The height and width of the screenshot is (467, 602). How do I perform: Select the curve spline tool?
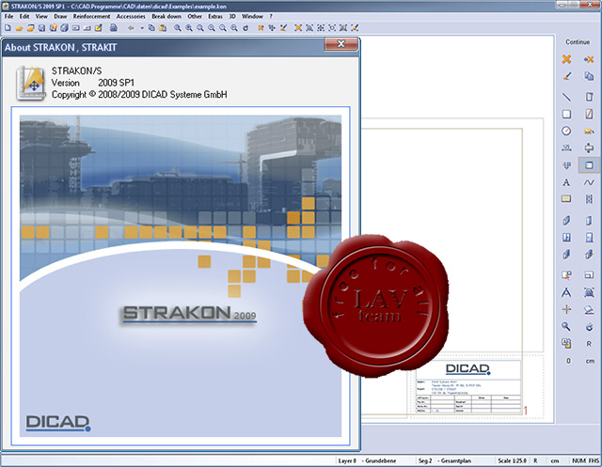tap(589, 182)
